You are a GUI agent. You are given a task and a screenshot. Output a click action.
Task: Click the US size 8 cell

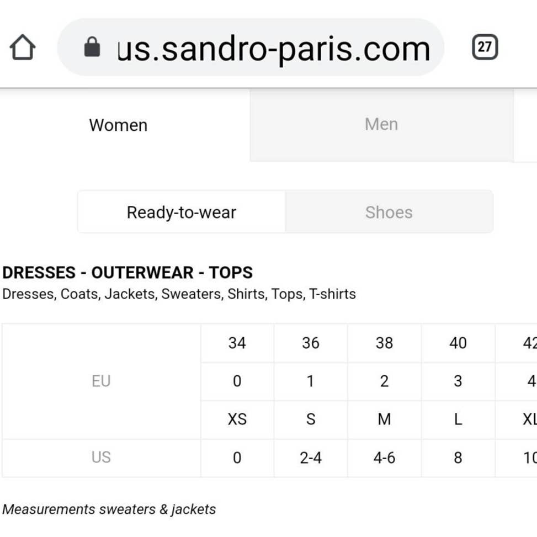click(458, 458)
